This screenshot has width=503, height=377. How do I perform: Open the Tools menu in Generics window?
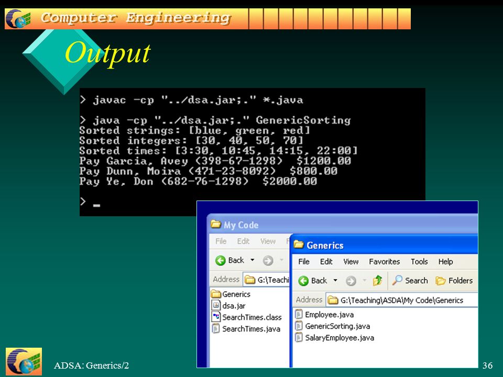point(419,262)
